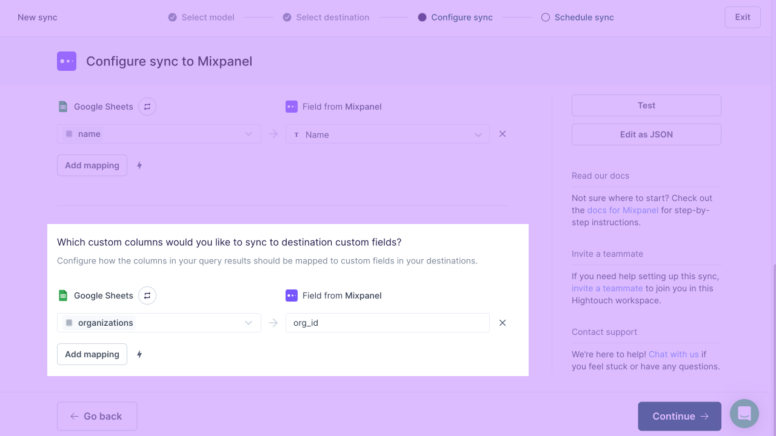Click the lightning suggest icon beside upper Add mapping
This screenshot has height=436, width=776.
pyautogui.click(x=139, y=165)
